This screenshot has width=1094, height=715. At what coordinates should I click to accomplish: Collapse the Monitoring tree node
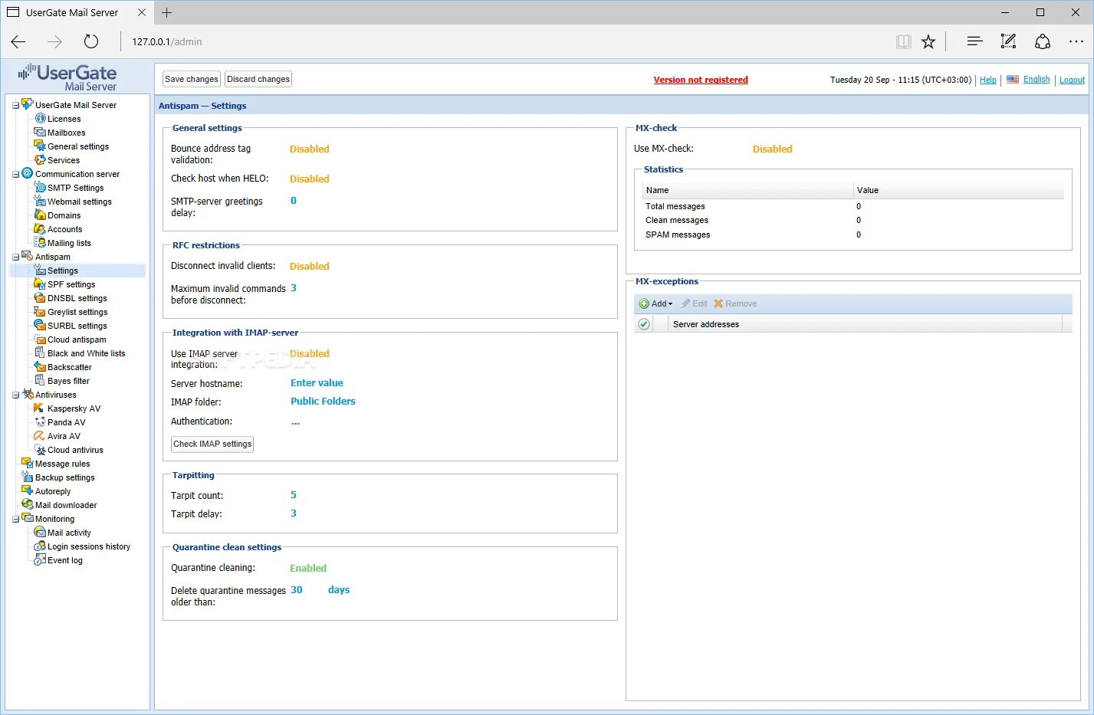15,519
